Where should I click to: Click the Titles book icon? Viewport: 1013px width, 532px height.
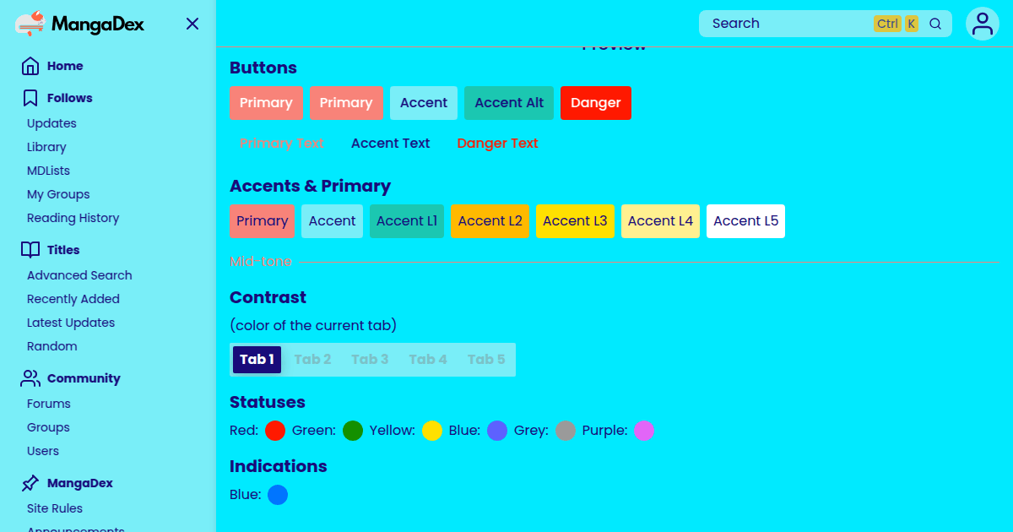30,250
